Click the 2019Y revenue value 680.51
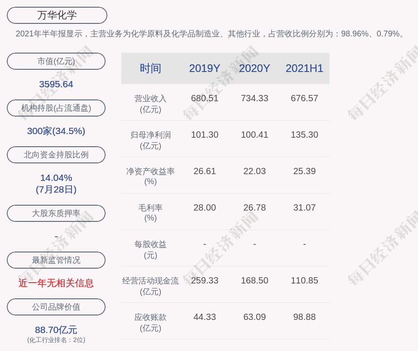 205,98
